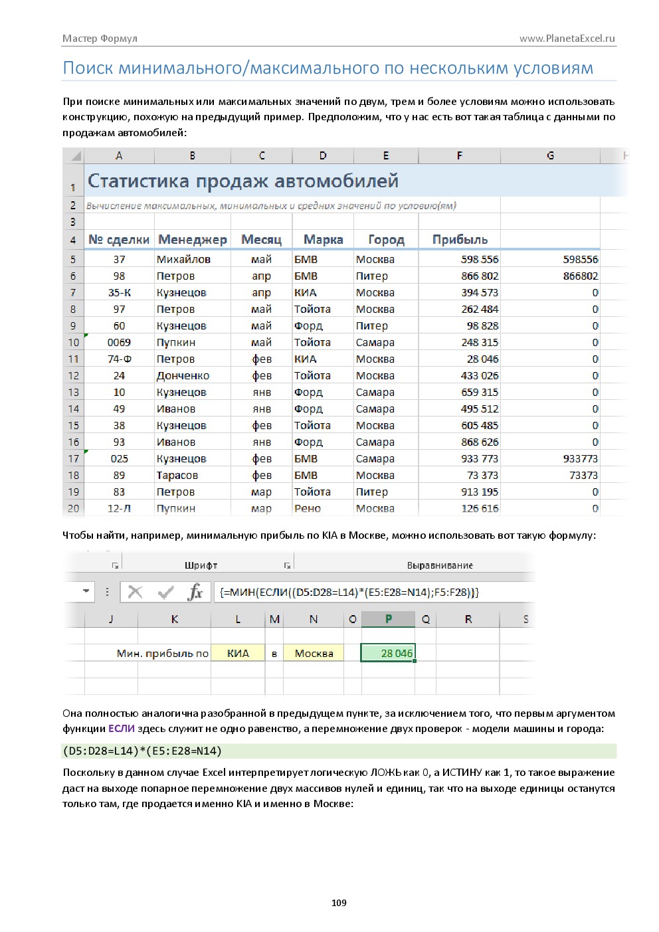Image resolution: width=659 pixels, height=932 pixels.
Task: Click the deal number cell '35-К'
Action: (119, 292)
